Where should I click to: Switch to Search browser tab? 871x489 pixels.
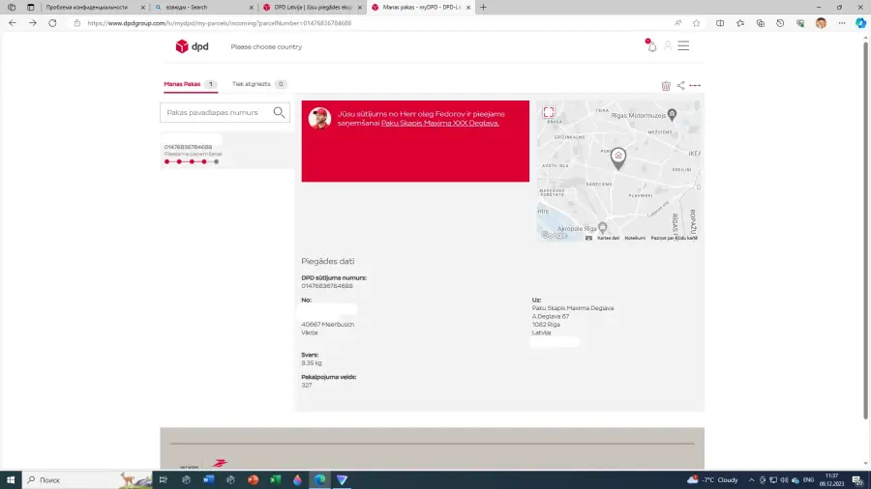tap(203, 7)
